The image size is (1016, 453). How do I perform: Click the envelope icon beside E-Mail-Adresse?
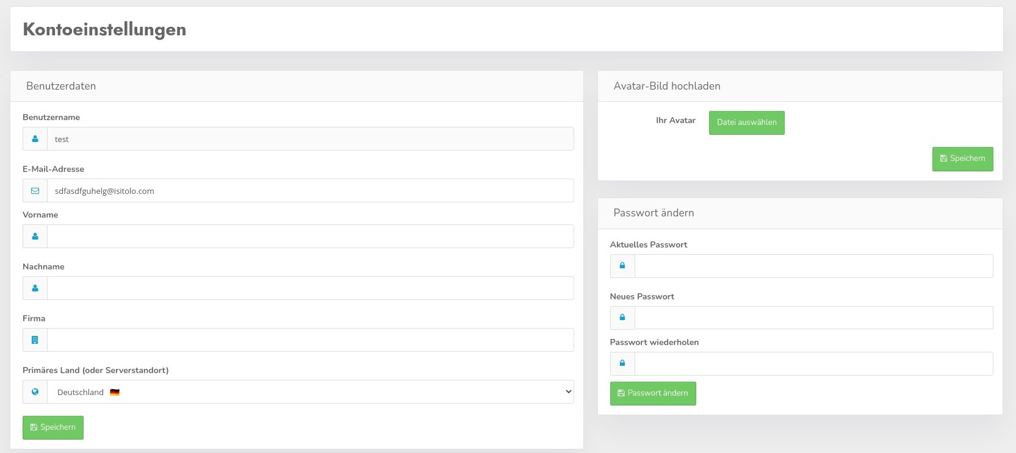(x=35, y=191)
